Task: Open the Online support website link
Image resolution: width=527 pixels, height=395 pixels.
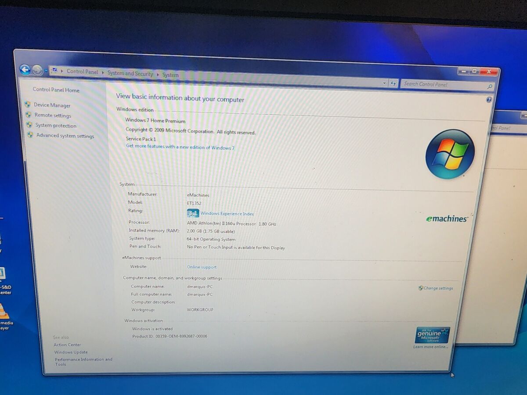Action: click(202, 267)
